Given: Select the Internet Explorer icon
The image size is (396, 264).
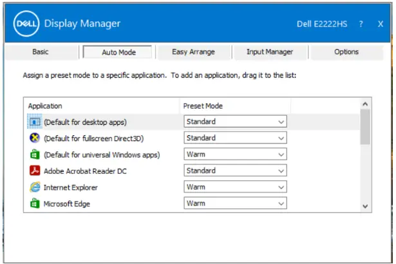Looking at the screenshot, I should (x=35, y=187).
